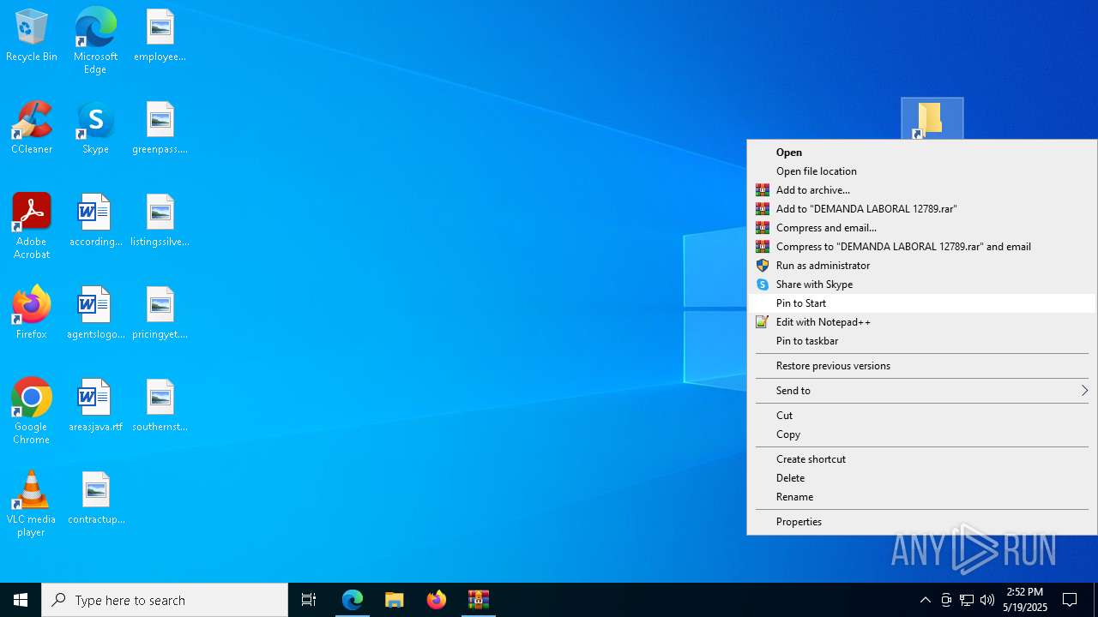Viewport: 1098px width, 617px height.
Task: Select the employee image file icon
Action: pyautogui.click(x=160, y=36)
